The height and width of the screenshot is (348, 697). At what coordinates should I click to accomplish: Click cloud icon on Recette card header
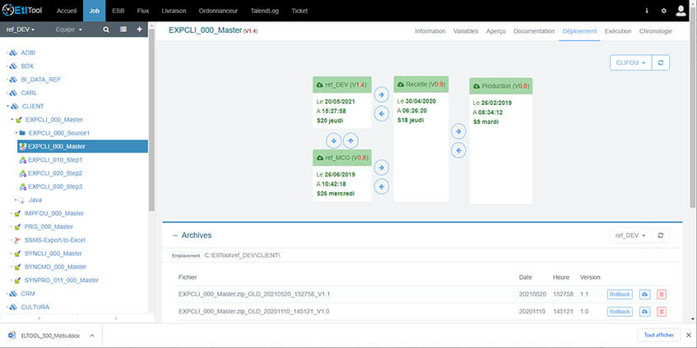click(x=401, y=85)
